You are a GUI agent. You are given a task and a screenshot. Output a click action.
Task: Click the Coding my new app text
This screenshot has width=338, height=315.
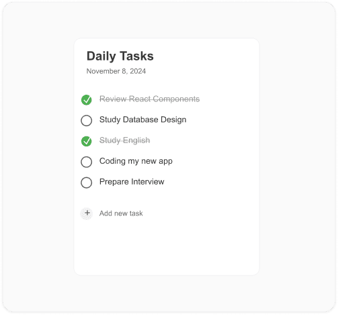(x=136, y=161)
